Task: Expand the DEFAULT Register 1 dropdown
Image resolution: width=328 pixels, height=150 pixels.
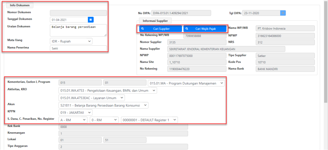Action: click(149, 120)
